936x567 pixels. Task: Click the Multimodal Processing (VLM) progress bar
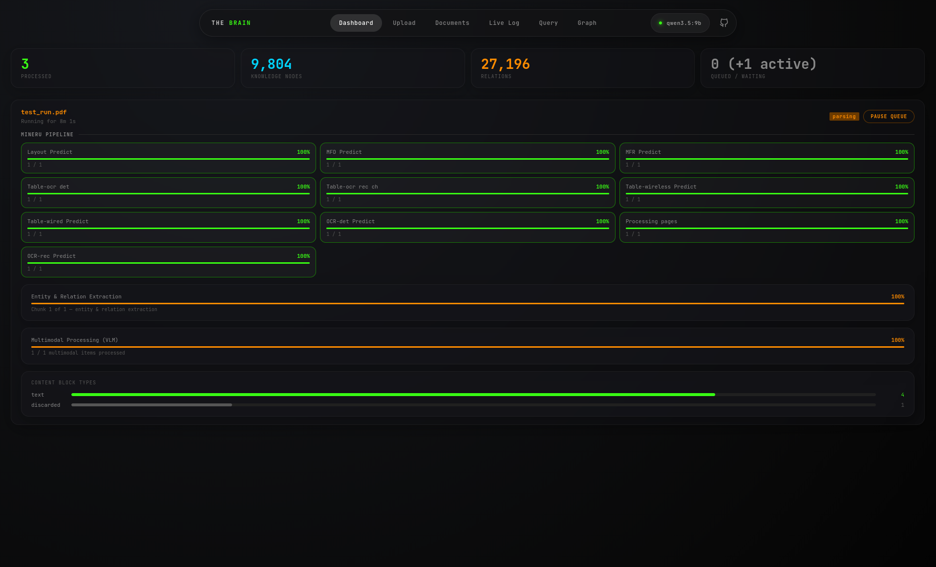468,347
